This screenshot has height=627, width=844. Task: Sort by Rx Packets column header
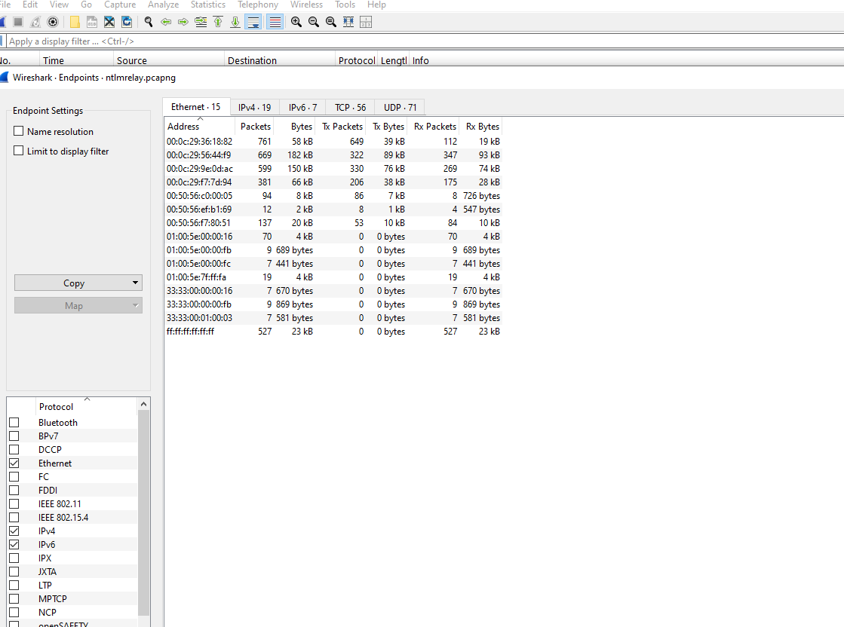[x=433, y=127]
